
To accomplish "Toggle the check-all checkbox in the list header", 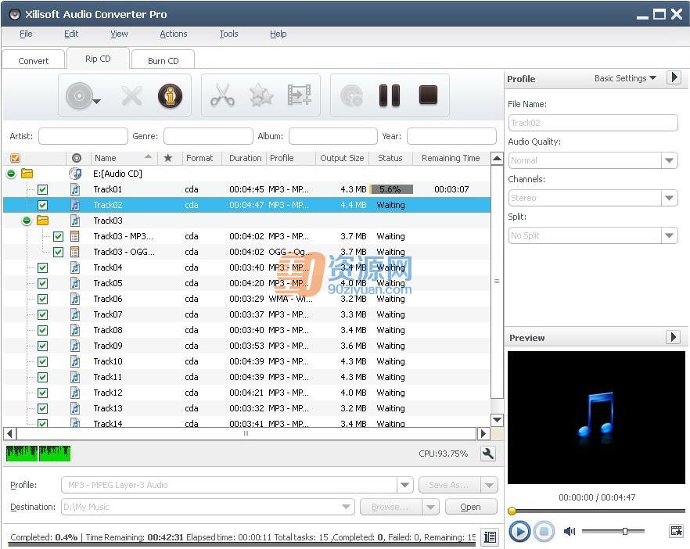I will pyautogui.click(x=15, y=158).
